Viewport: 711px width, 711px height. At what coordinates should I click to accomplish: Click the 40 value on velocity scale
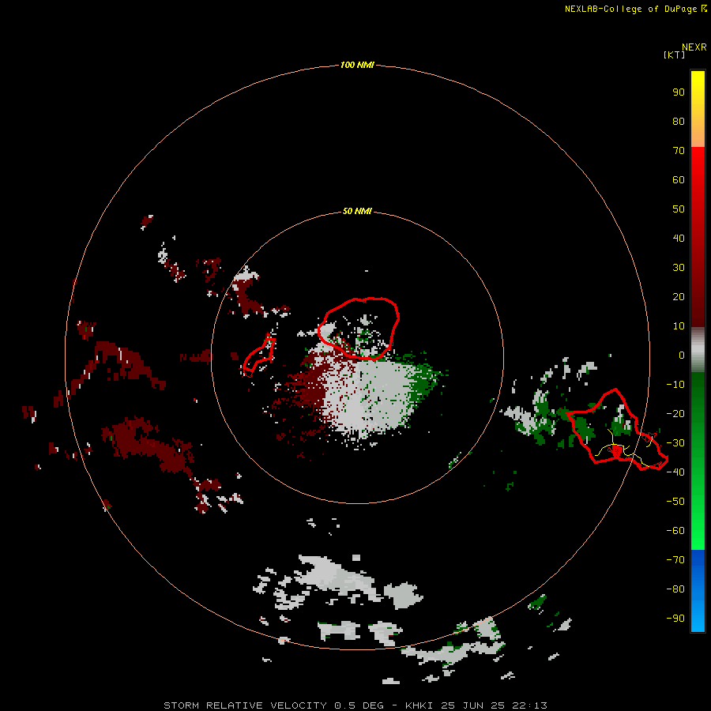coord(679,239)
